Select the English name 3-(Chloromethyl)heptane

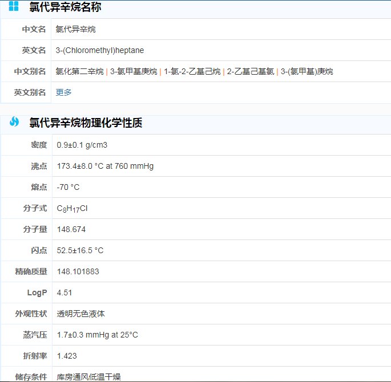[100, 50]
